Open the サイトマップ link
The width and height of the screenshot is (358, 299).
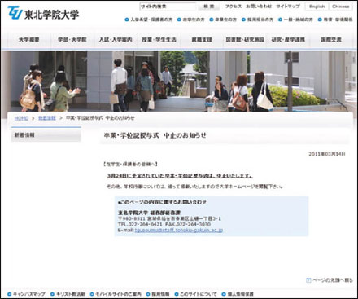[x=288, y=7]
